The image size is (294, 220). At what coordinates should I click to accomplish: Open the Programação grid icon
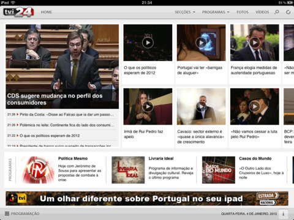(x=7, y=213)
